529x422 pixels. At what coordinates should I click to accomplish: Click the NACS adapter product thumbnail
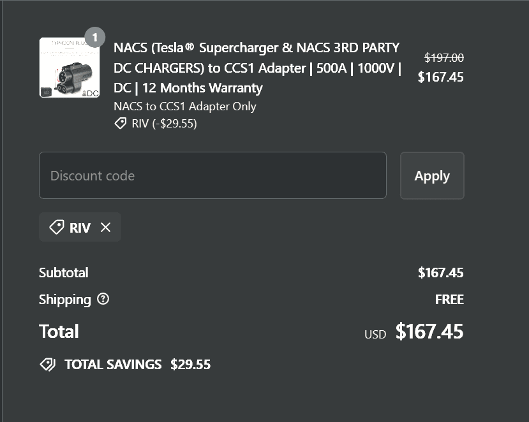coord(69,68)
